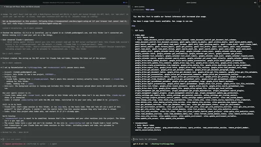Open the options circle icon in the claude pane header
Viewport: 261px width, 147px height.
[x=129, y=7]
